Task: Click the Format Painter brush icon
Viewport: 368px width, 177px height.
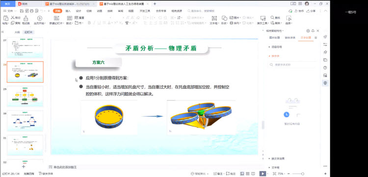Action: (x=26, y=18)
